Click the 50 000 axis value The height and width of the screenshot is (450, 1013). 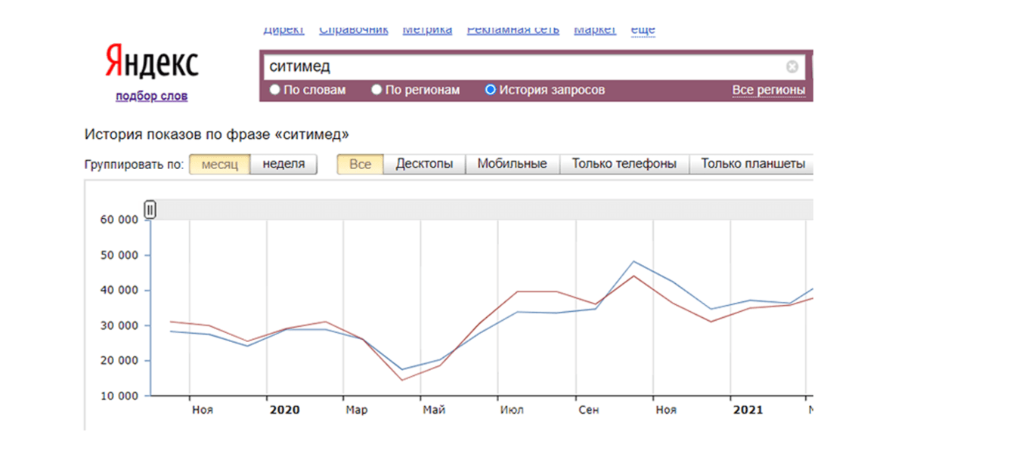point(119,255)
